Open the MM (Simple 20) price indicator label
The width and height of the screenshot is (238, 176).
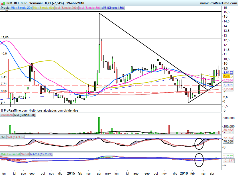pos(21,8)
